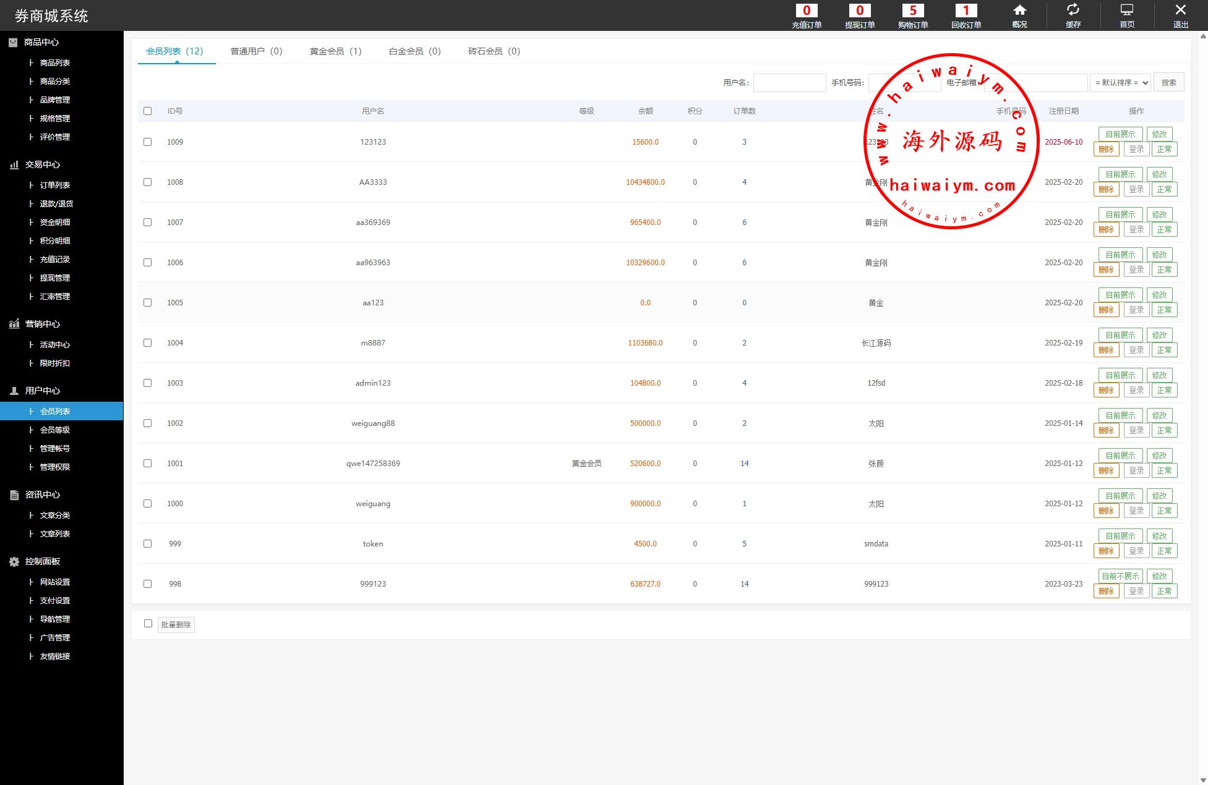Click the 商品中心 shopping bag icon
1208x785 pixels.
(x=13, y=42)
